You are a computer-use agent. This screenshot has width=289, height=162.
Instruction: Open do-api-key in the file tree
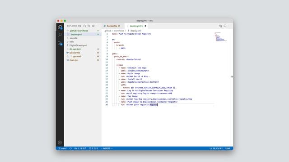tap(83, 49)
